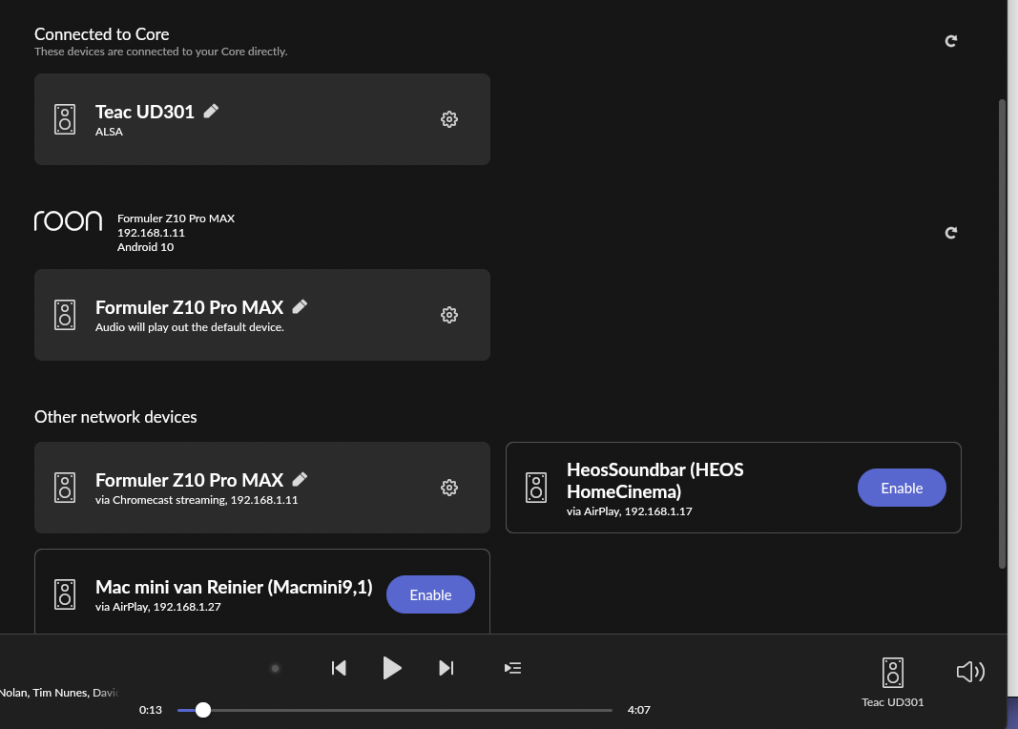Click 'via AirPlay, 192.168.1.17' text
1018x729 pixels.
tap(629, 511)
